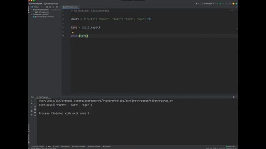
Task: Click the collapse all icon in Project panel
Action: pyautogui.click(x=53, y=7)
